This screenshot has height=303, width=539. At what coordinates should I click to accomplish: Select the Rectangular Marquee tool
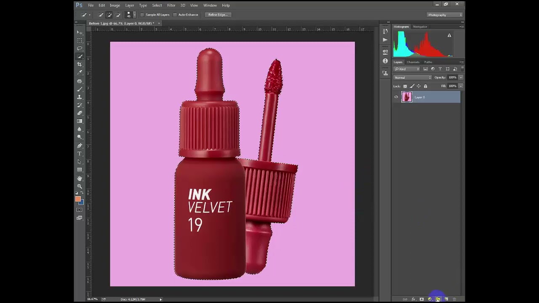(x=80, y=40)
